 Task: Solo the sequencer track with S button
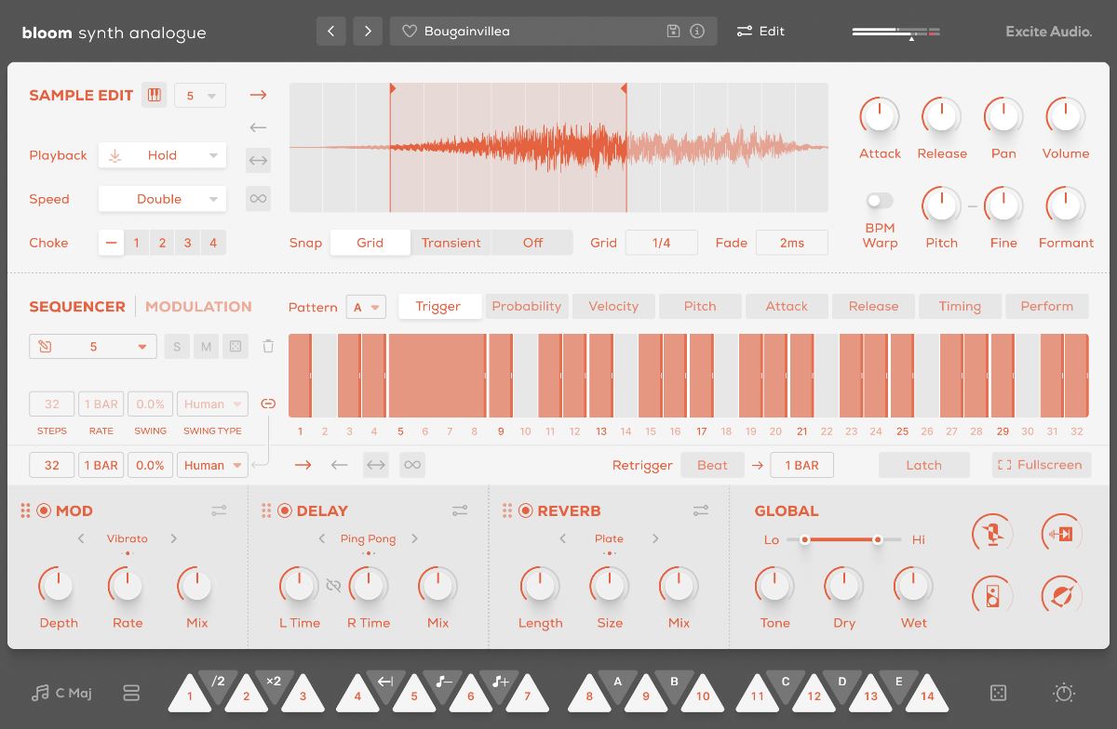click(x=177, y=347)
